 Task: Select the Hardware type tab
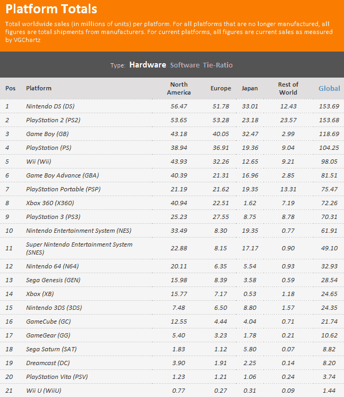point(148,65)
